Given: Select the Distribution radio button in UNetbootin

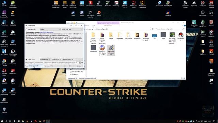Looking at the screenshot, I should (27, 29).
